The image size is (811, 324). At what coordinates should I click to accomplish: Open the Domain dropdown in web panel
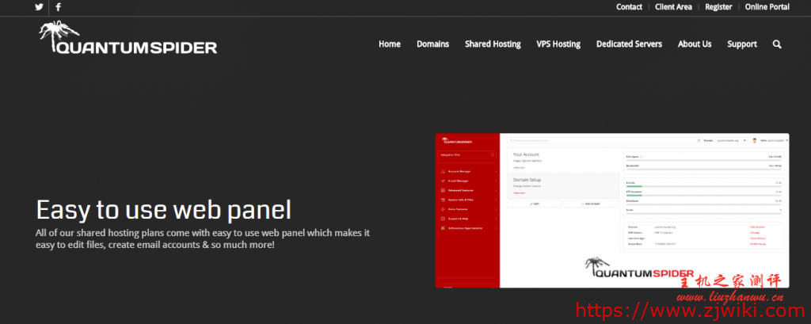point(727,140)
